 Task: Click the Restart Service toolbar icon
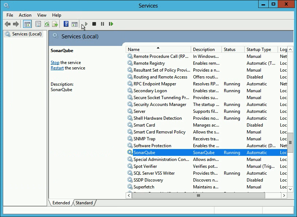[111, 24]
